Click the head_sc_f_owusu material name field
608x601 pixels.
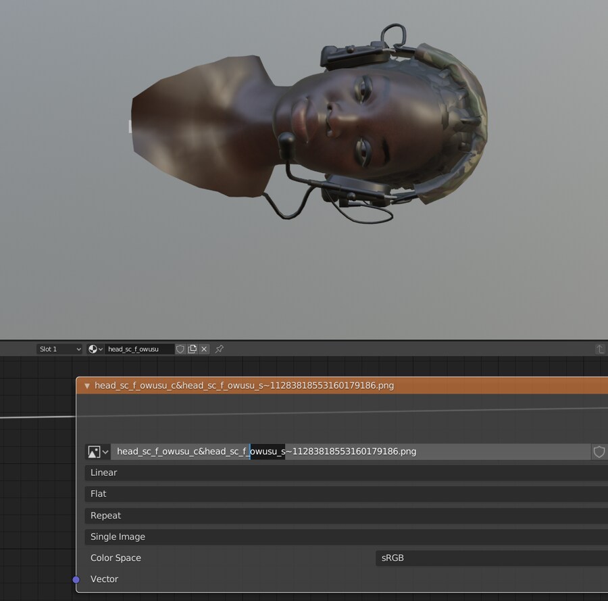138,349
